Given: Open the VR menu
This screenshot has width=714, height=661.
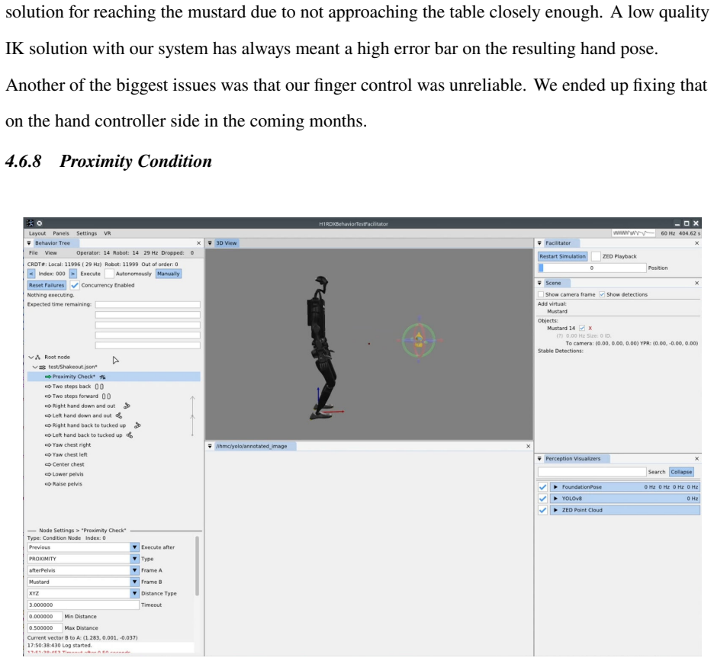Looking at the screenshot, I should (108, 233).
